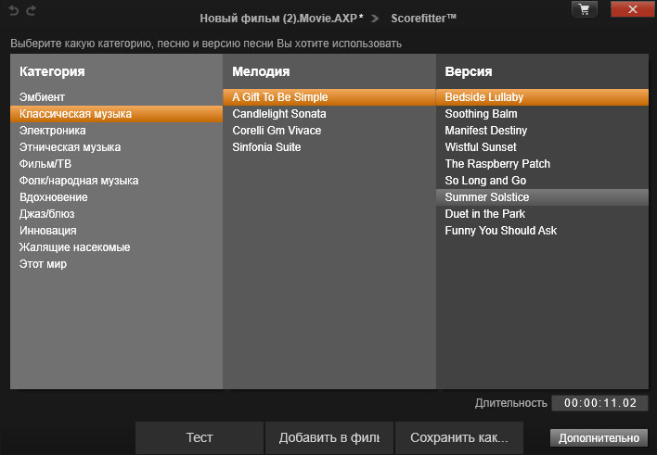The height and width of the screenshot is (455, 657).
Task: Select Sinfonia Suite melody
Action: pyautogui.click(x=266, y=147)
